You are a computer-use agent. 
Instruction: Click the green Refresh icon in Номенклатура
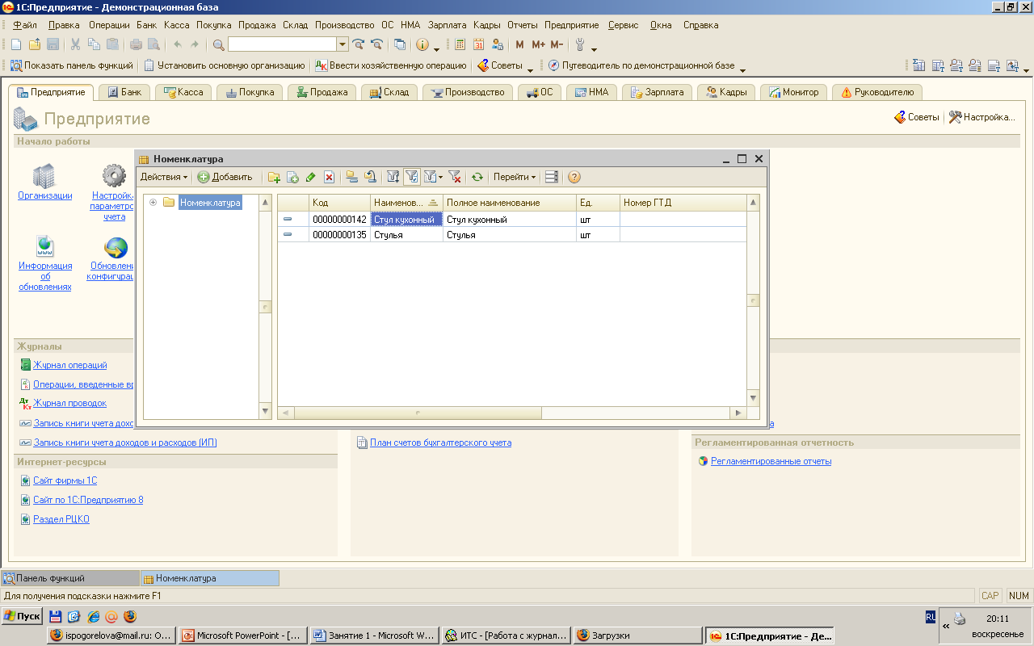coord(477,177)
